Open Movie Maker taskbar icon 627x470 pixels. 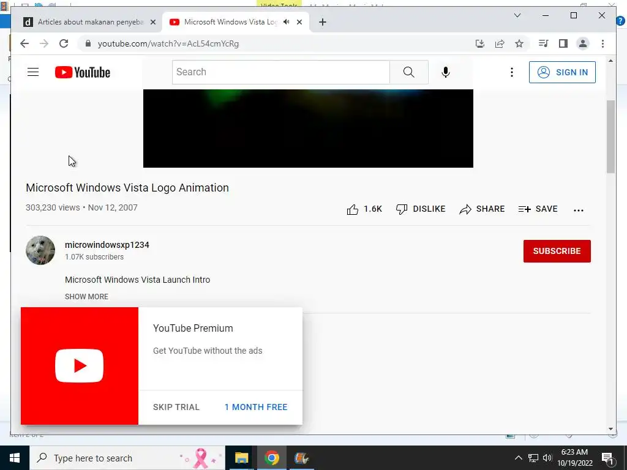pos(301,458)
